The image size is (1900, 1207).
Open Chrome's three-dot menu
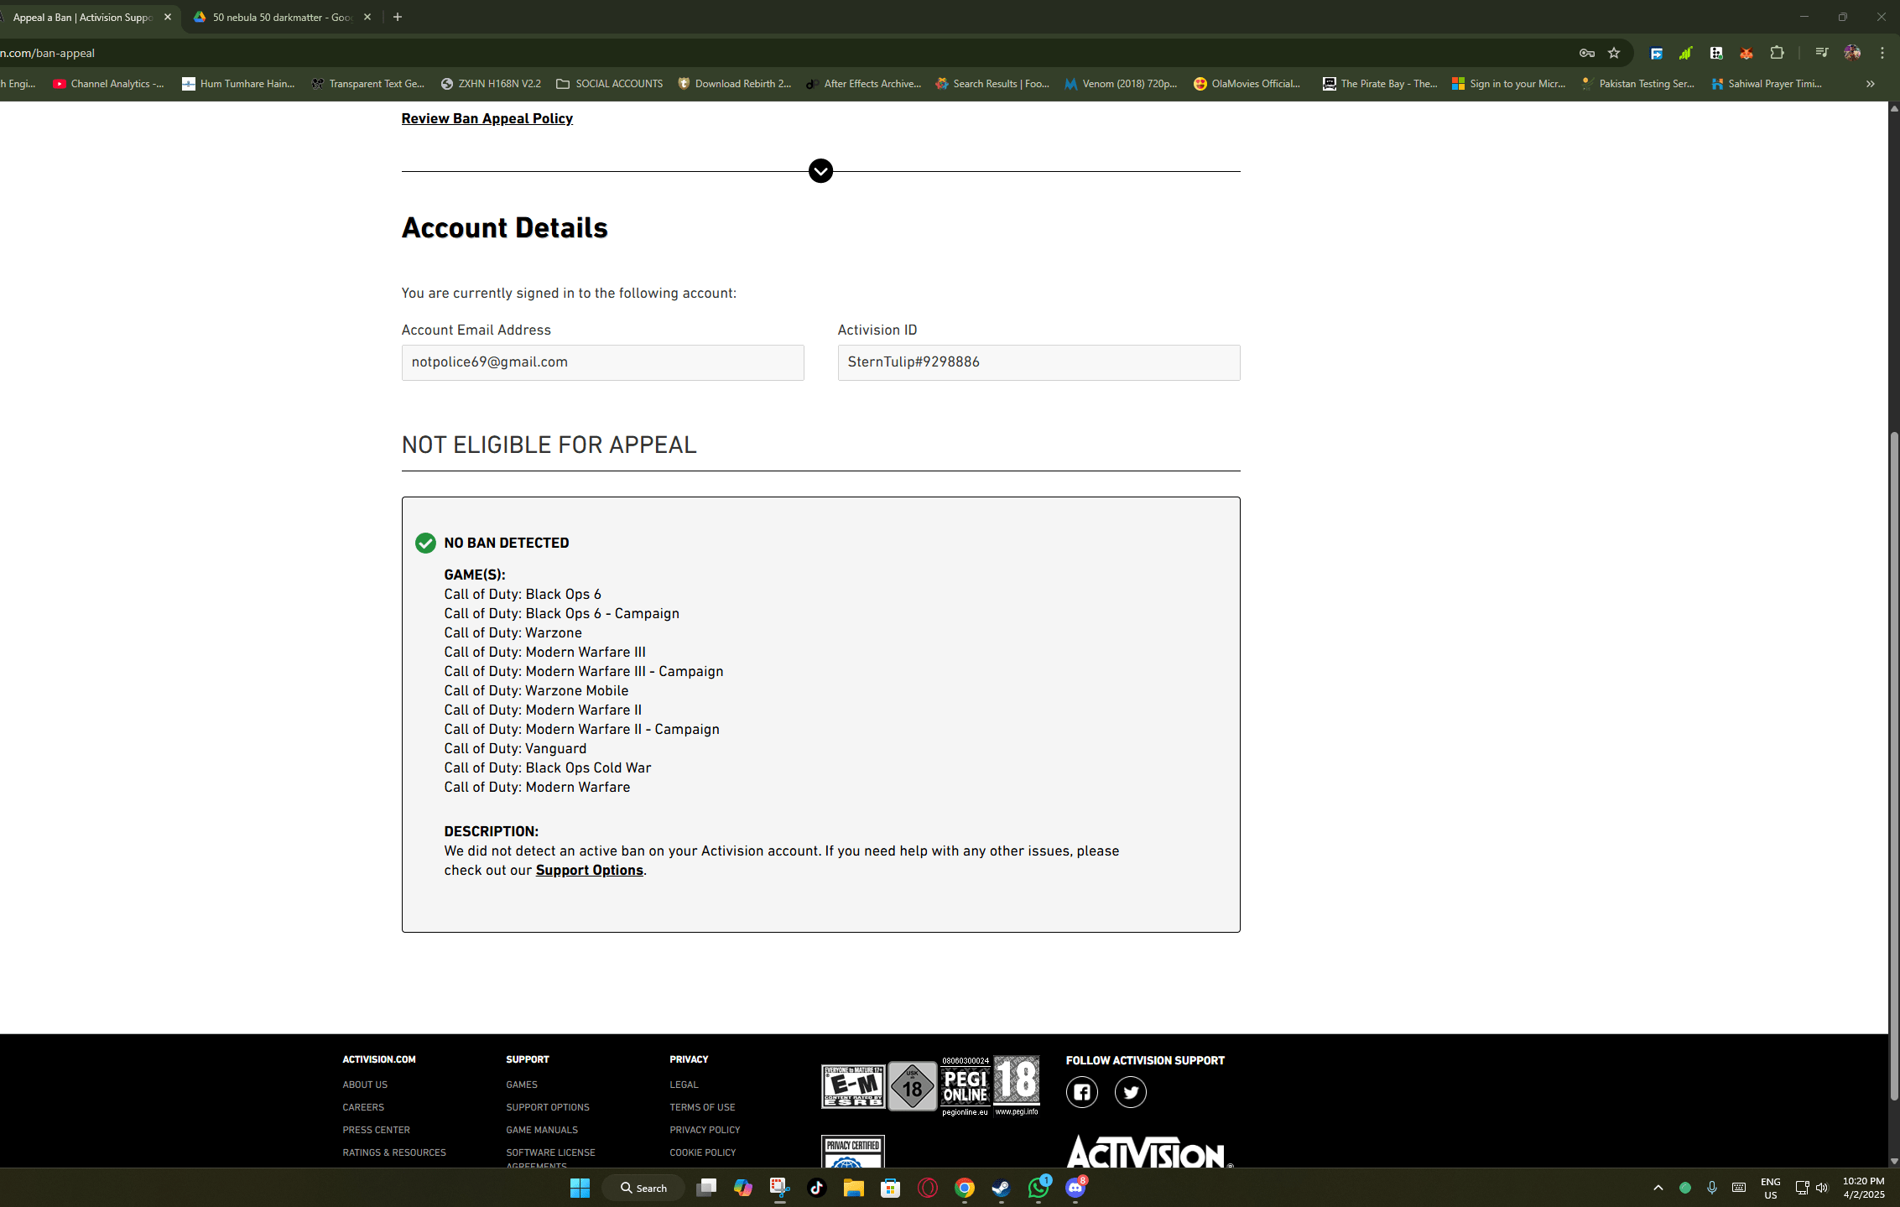[x=1882, y=53]
